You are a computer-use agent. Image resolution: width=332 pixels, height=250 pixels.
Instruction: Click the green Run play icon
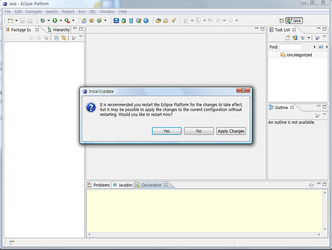point(55,21)
